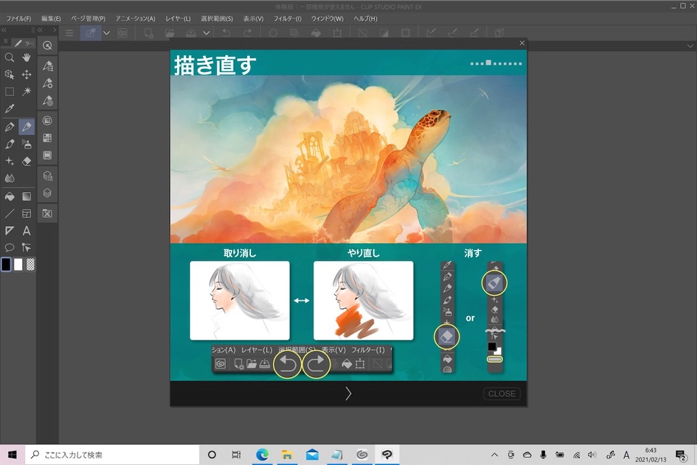697x465 pixels.
Task: Open the Tool Property palette icon
Action: point(48,84)
